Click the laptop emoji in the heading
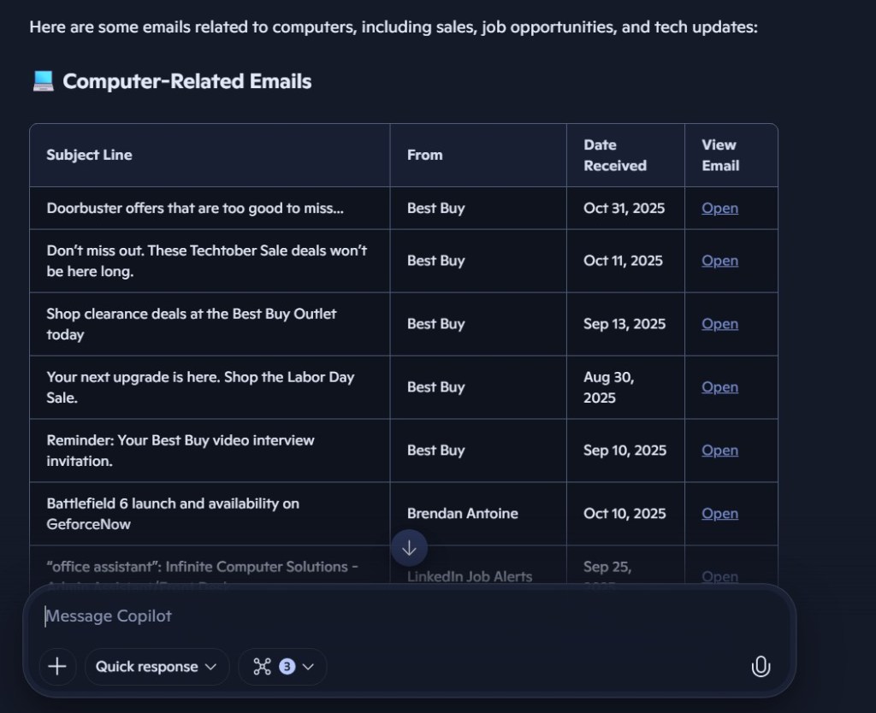Image resolution: width=876 pixels, height=713 pixels. [x=43, y=81]
